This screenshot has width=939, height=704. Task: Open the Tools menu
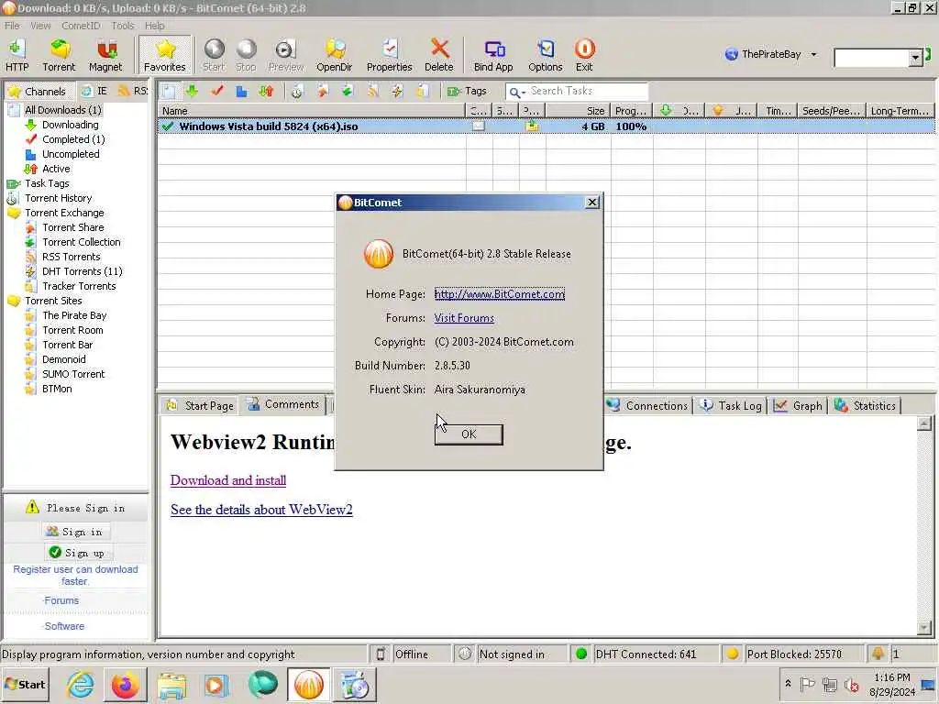click(x=123, y=26)
